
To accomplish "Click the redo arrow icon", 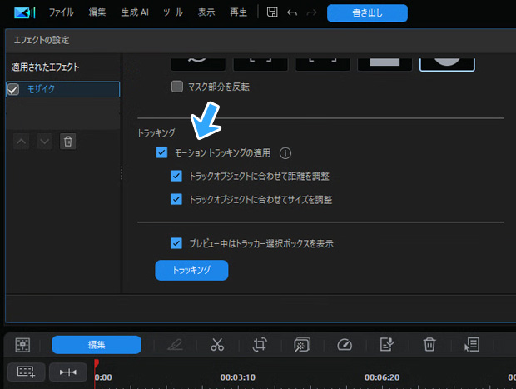I will [x=311, y=12].
